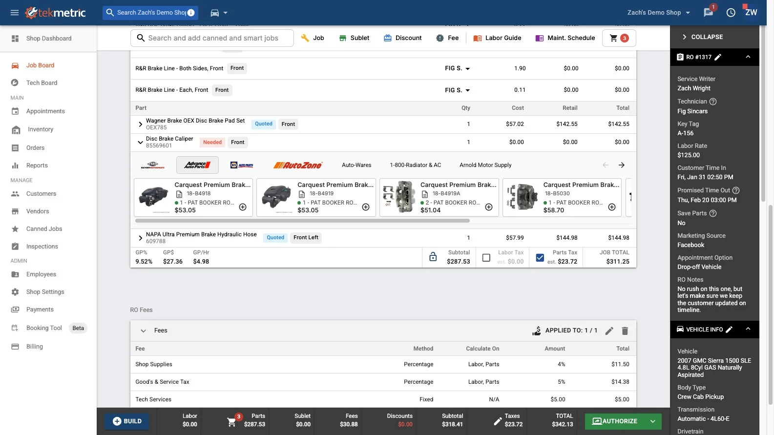The image size is (774, 435).
Task: Open Maint. Schedule
Action: click(565, 38)
